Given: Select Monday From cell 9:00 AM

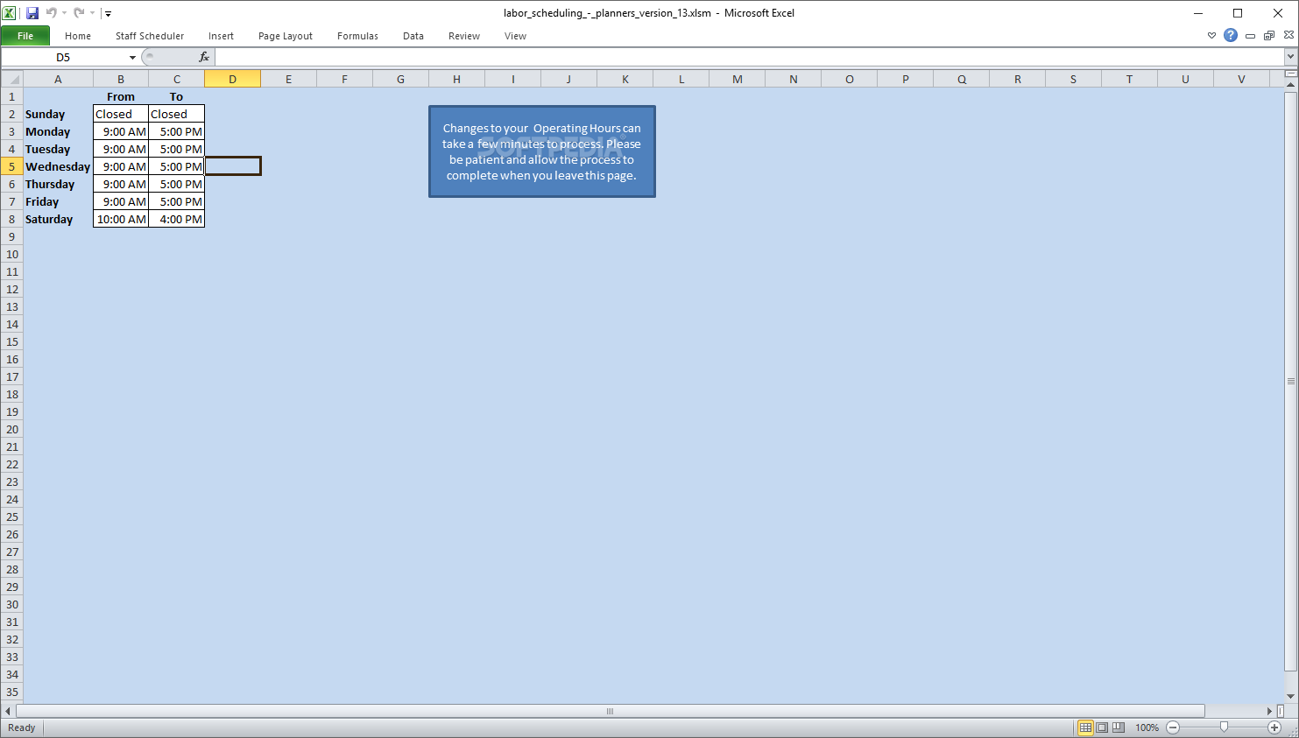Looking at the screenshot, I should click(121, 131).
